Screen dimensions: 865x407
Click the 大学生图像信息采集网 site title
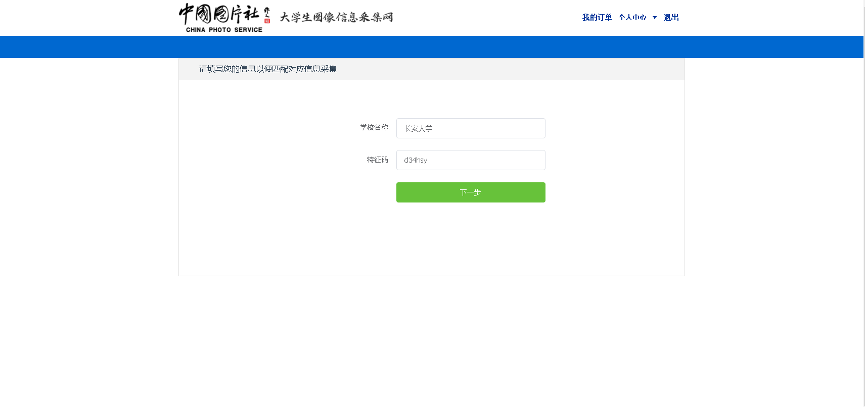pyautogui.click(x=336, y=17)
